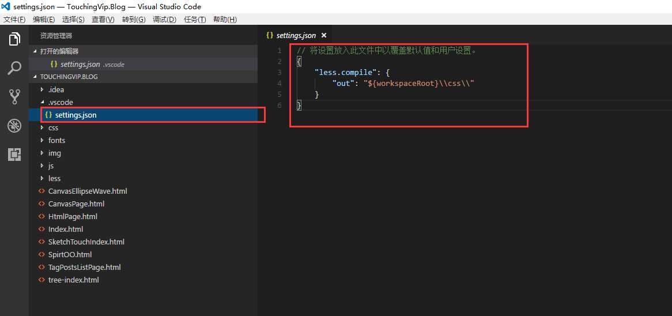Click the "out" key on line 4
This screenshot has width=672, height=316.
pos(343,84)
